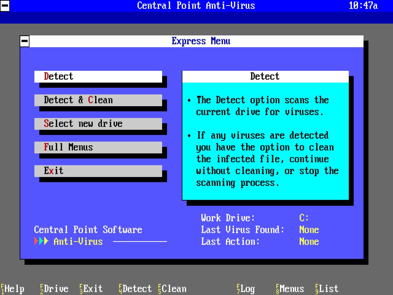Click the Central Point Anti-Virus title
The height and width of the screenshot is (295, 393).
[196, 6]
